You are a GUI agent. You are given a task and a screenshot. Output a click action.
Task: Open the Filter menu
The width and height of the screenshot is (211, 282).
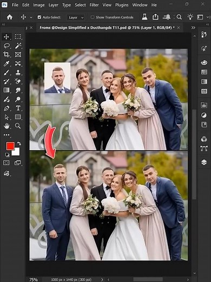[x=94, y=5]
